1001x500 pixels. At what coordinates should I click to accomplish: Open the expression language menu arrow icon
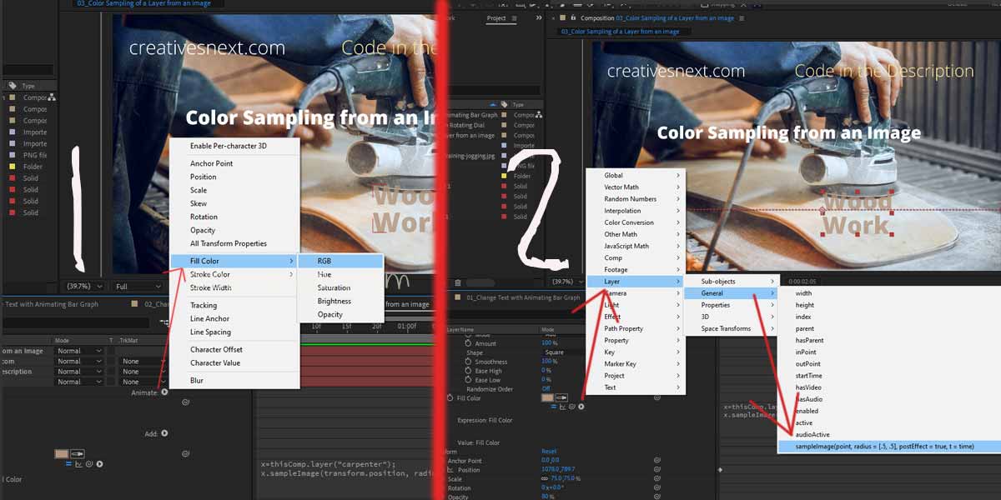[x=581, y=407]
